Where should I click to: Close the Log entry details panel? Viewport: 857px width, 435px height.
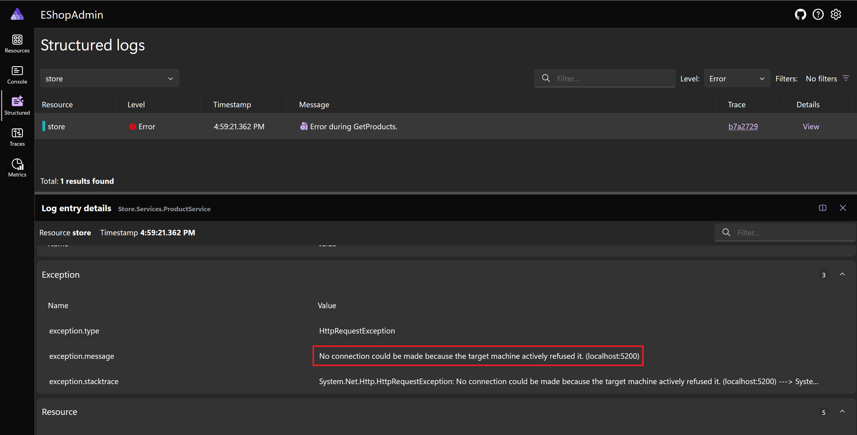843,208
